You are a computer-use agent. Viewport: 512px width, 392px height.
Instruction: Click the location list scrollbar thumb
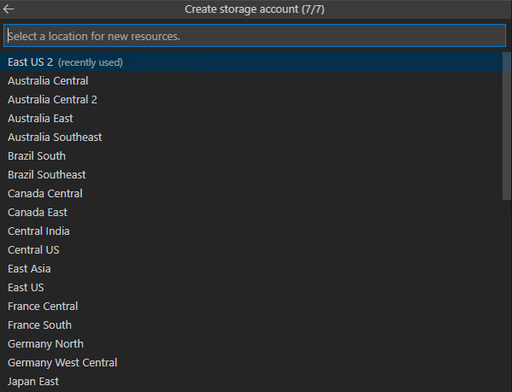coord(507,126)
